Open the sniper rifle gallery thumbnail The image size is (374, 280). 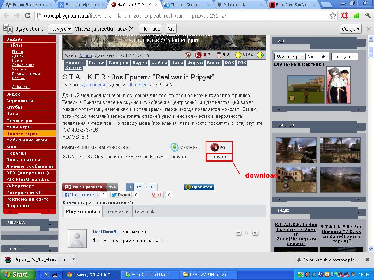296,150
